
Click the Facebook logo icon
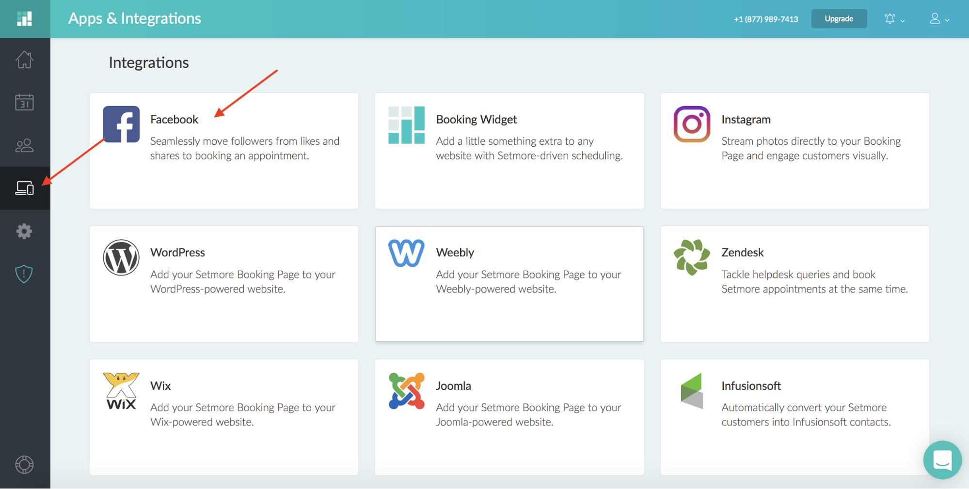click(121, 124)
